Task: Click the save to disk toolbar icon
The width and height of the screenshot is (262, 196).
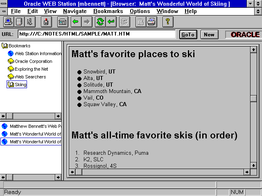Action: coord(46,22)
